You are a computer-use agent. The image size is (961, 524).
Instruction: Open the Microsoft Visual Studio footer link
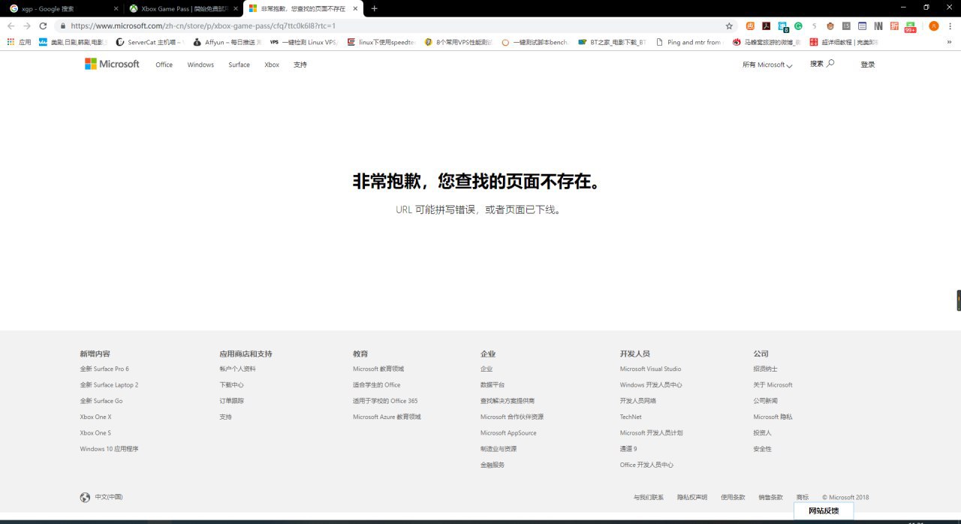(x=650, y=369)
